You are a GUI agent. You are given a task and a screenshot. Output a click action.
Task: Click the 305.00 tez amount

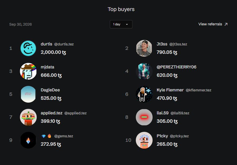pos(167,121)
